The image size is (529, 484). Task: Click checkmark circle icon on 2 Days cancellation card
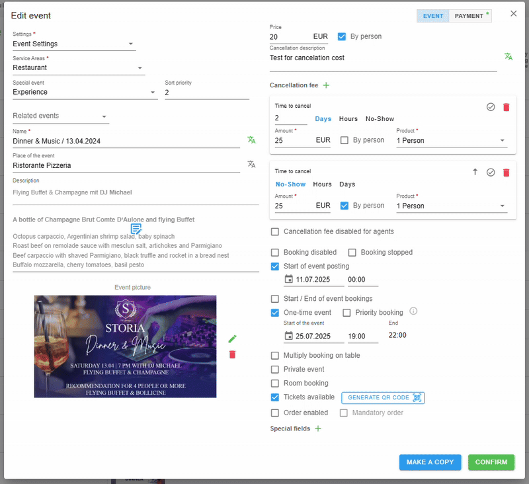(491, 107)
